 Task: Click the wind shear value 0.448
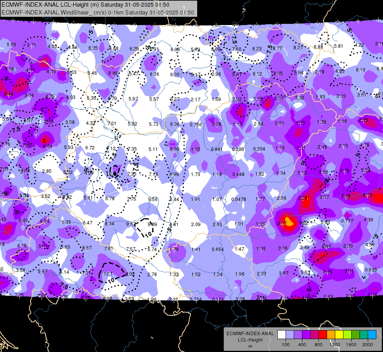[x=238, y=174]
